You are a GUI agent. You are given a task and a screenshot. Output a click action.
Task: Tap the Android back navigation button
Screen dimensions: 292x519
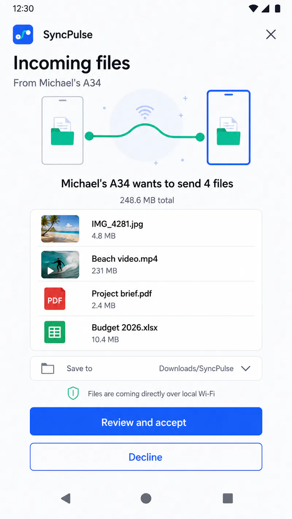(x=66, y=499)
